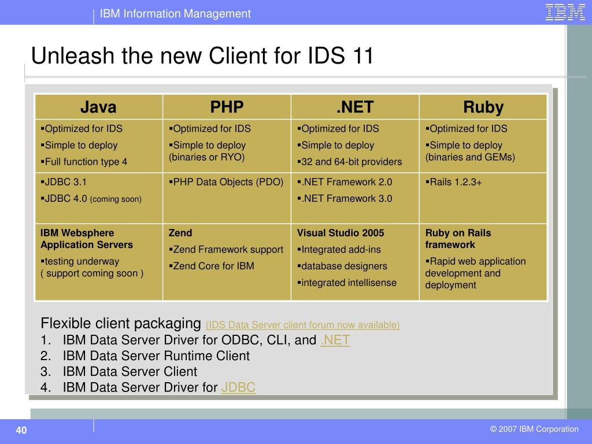Click '(binaries and GEMs)' text in Ruby column

470,157
